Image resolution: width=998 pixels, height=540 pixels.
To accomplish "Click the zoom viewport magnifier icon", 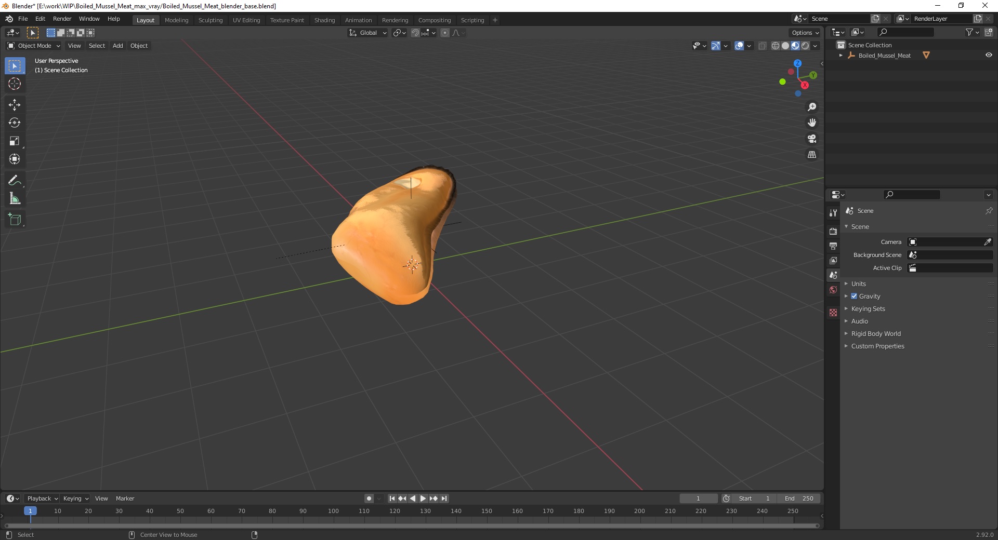I will (x=811, y=107).
